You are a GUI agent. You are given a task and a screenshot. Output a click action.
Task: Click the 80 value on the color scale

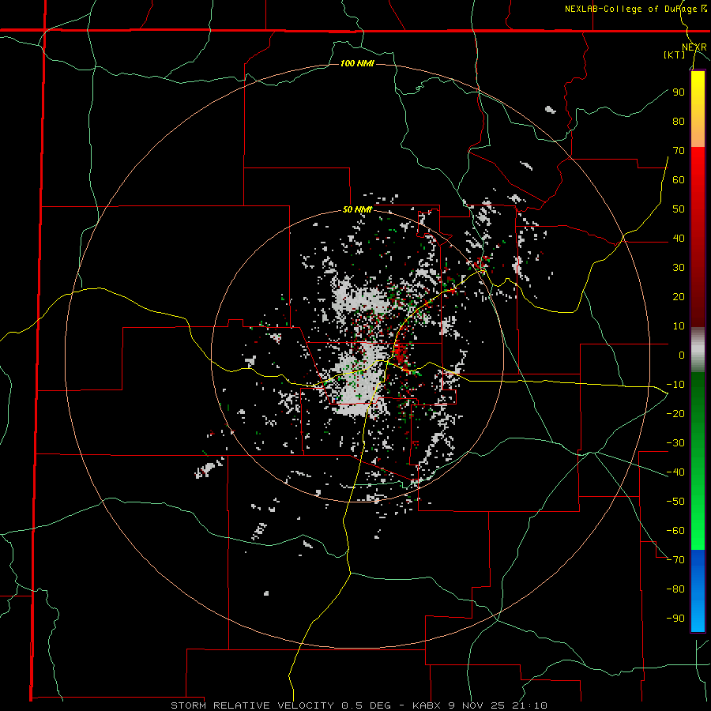coord(679,121)
